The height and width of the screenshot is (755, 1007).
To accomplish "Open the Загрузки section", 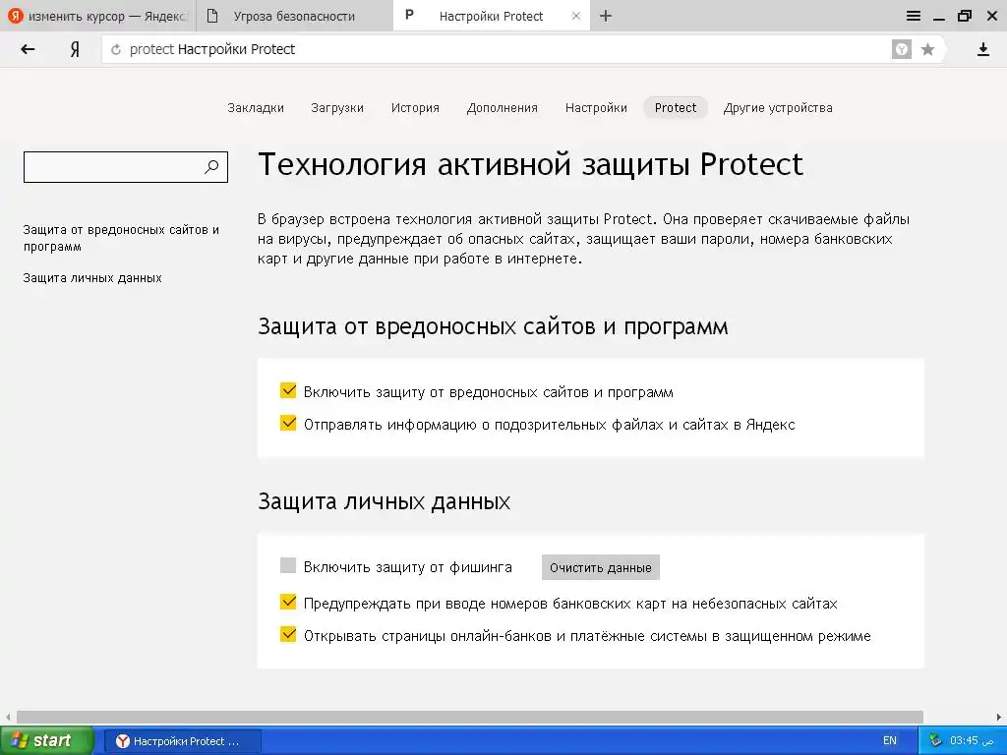I will [337, 108].
